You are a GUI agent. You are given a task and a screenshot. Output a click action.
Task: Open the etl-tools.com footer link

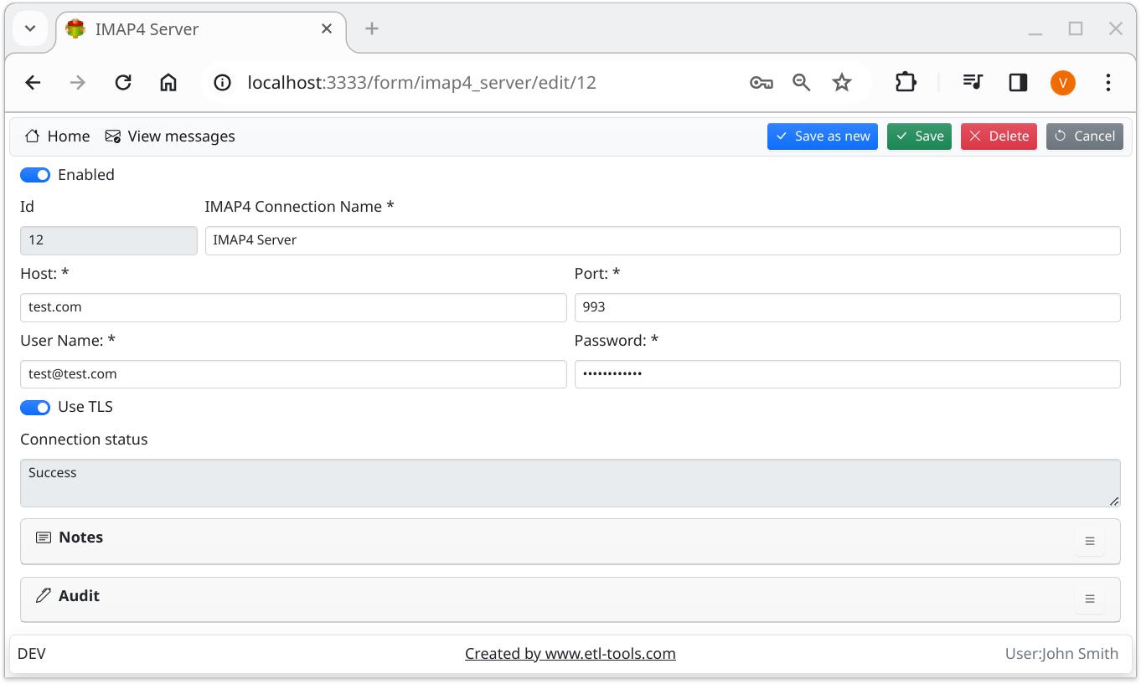pyautogui.click(x=570, y=654)
